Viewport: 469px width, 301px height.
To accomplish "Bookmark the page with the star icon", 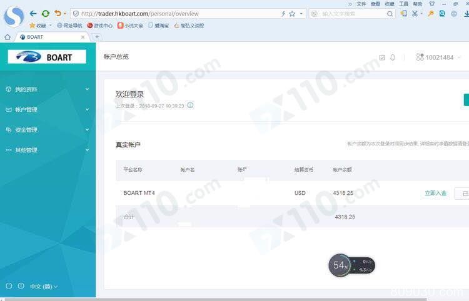I will click(292, 14).
